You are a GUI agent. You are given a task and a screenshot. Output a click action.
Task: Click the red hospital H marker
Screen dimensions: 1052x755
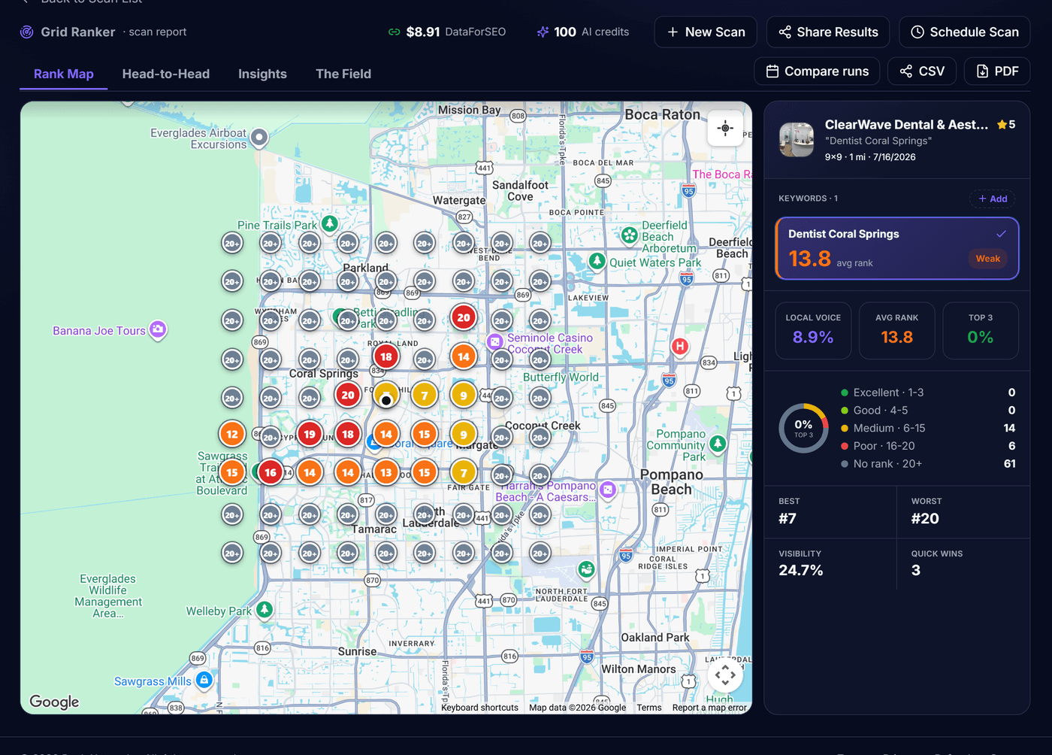click(x=680, y=347)
